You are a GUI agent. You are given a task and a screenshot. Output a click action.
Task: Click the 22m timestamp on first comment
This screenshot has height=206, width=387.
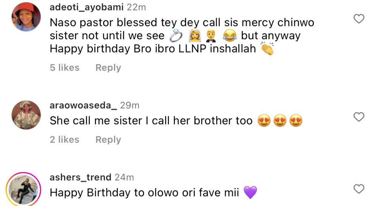coord(136,7)
